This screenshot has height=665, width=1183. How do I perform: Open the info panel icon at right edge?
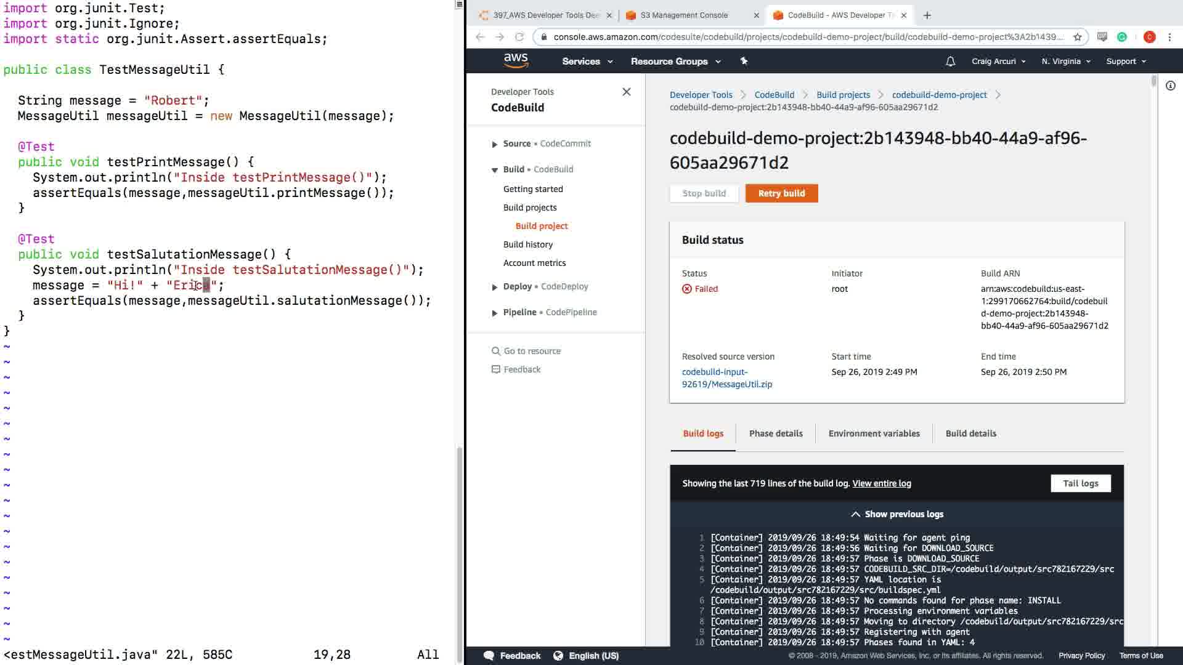click(x=1170, y=86)
